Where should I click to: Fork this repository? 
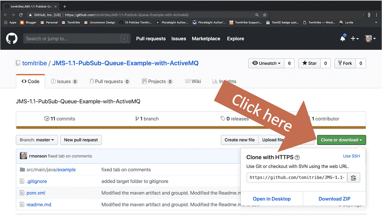pos(345,63)
